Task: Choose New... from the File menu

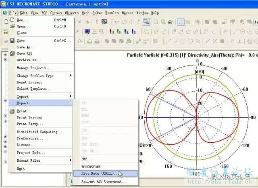Action: [41, 20]
